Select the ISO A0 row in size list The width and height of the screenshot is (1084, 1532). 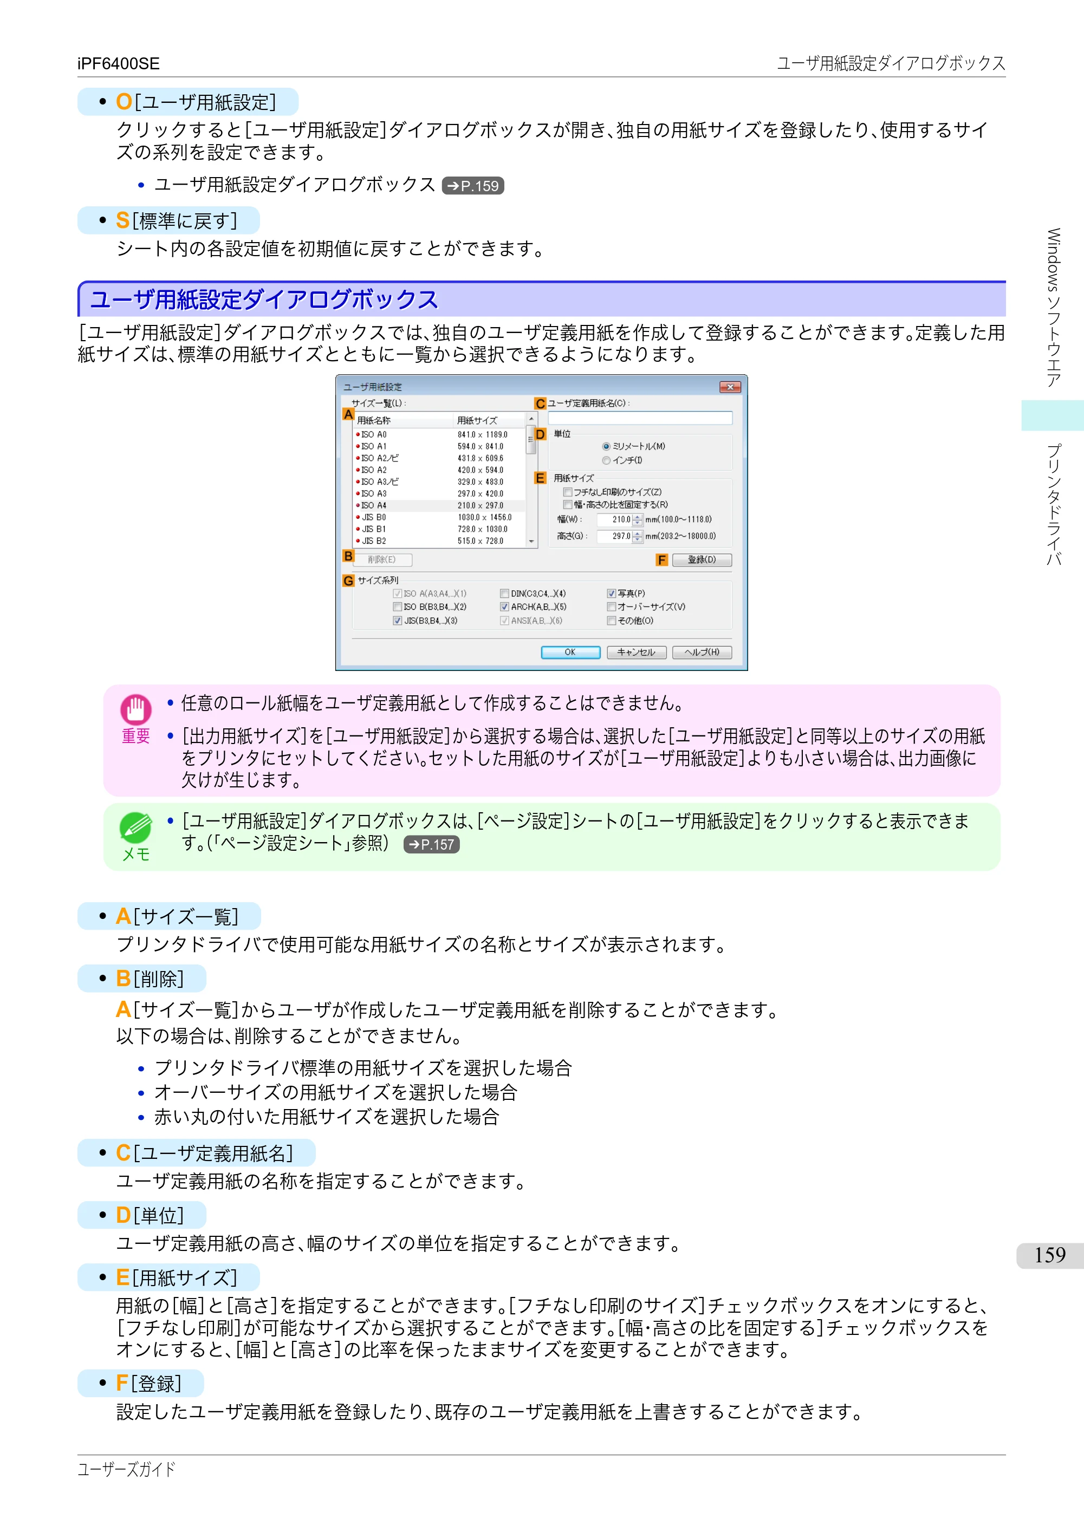point(440,434)
